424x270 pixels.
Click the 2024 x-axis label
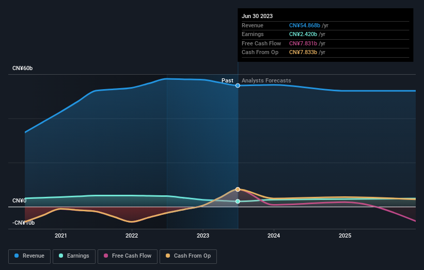pyautogui.click(x=274, y=235)
